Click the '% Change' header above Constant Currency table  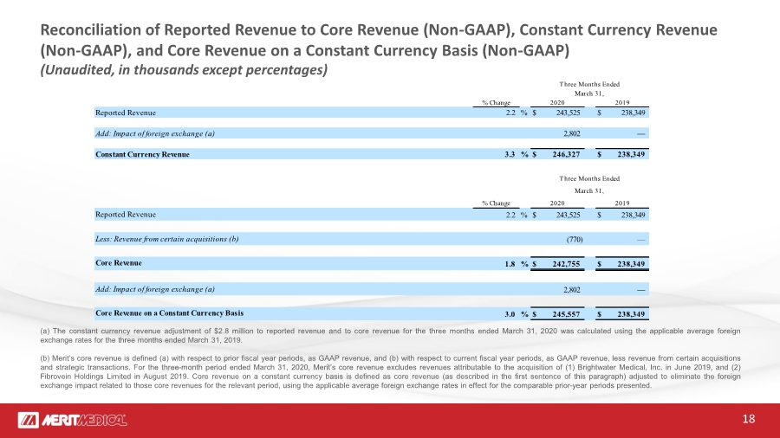pos(496,103)
